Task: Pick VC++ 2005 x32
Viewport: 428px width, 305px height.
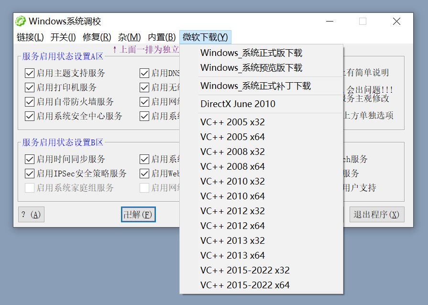Action: click(261, 122)
